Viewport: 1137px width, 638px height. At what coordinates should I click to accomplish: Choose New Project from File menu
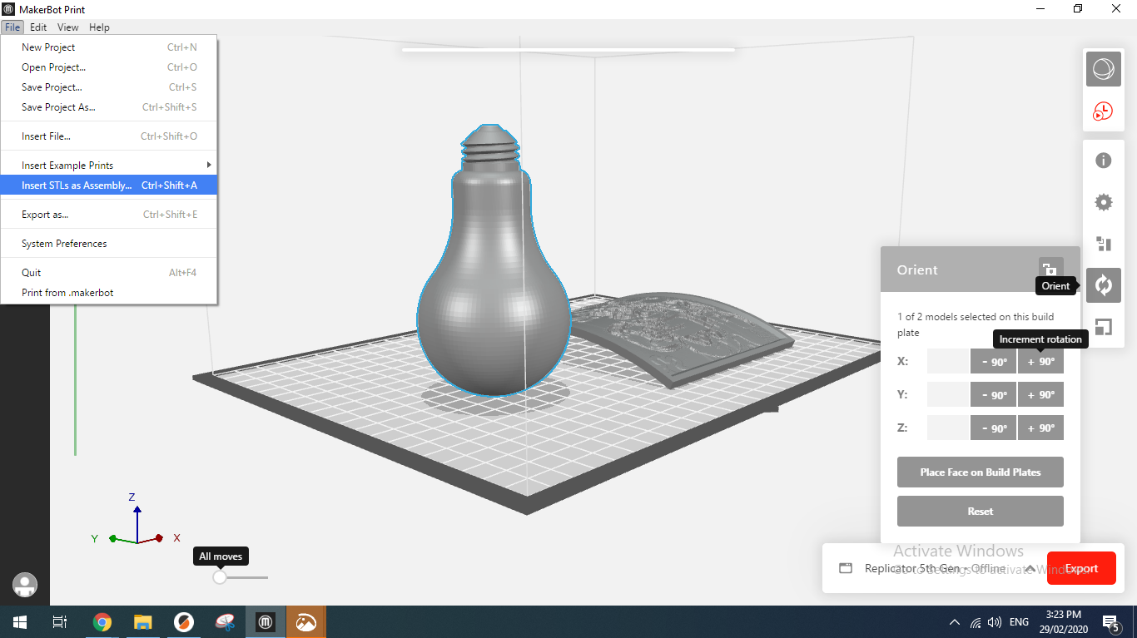(109, 47)
